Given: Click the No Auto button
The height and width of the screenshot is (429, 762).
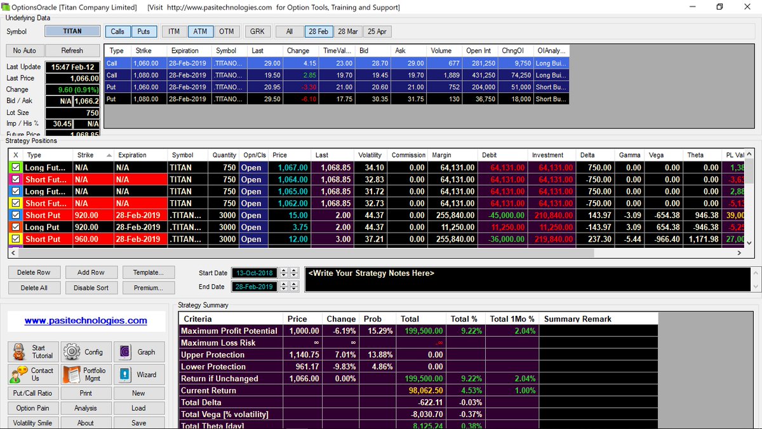Looking at the screenshot, I should (25, 50).
